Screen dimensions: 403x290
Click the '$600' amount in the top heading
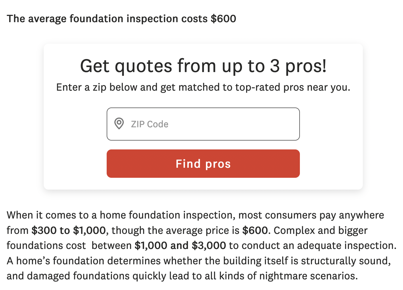click(223, 19)
